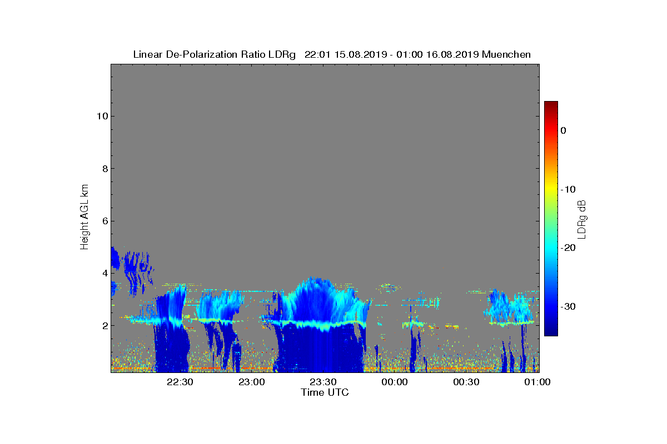Click the dark red top of the colorbar
Viewport: 667px width, 444px height.
pos(551,105)
